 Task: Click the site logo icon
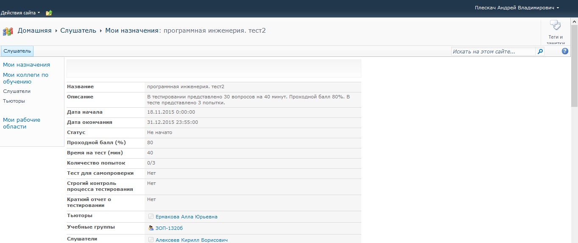coord(8,31)
